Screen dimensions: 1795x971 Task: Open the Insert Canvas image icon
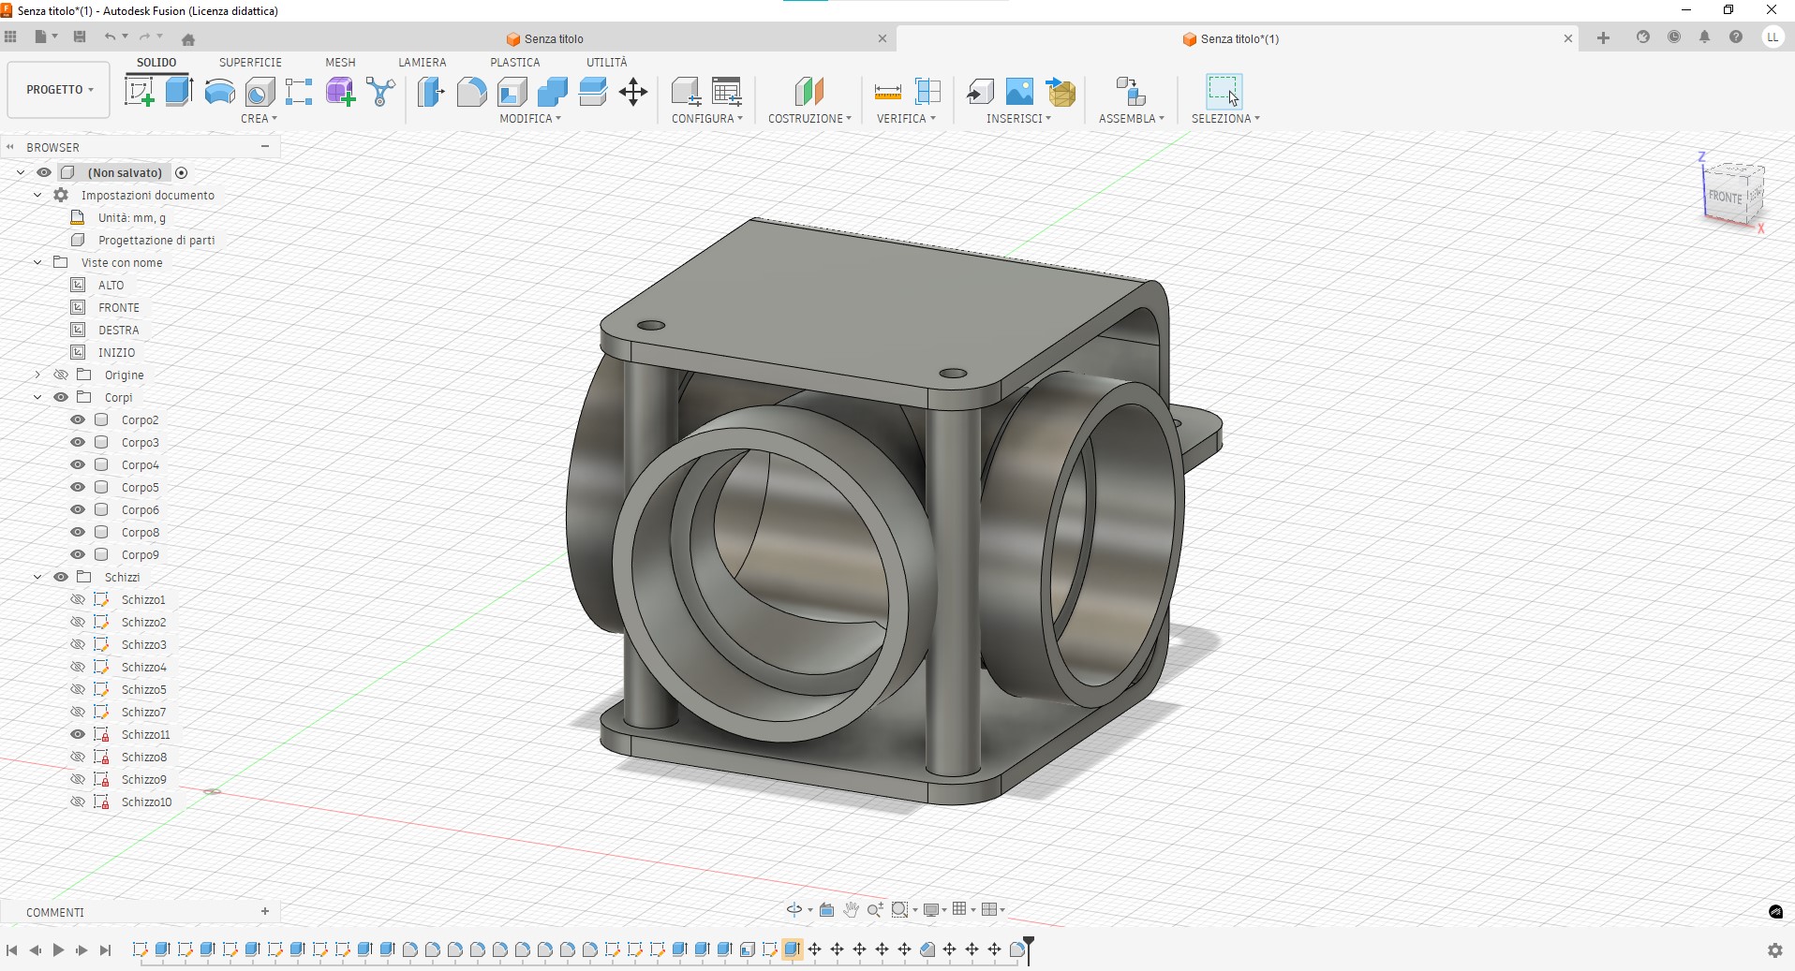[x=1019, y=92]
